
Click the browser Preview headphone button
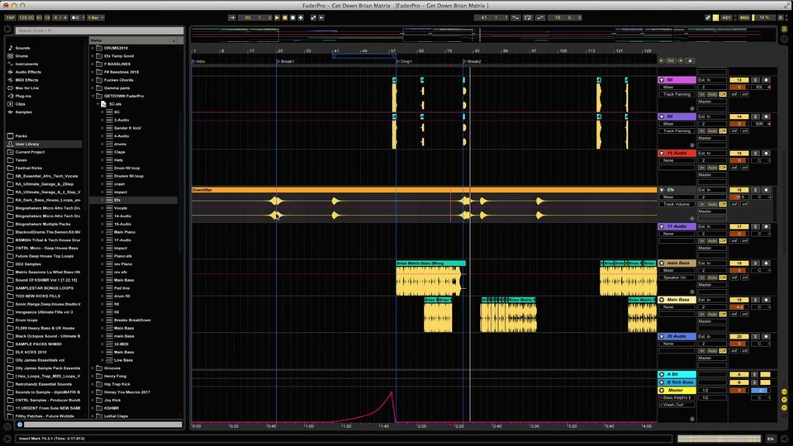pyautogui.click(x=20, y=425)
